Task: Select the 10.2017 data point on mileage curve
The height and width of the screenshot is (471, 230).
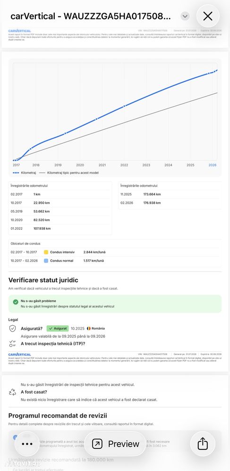Action: pos(30,149)
